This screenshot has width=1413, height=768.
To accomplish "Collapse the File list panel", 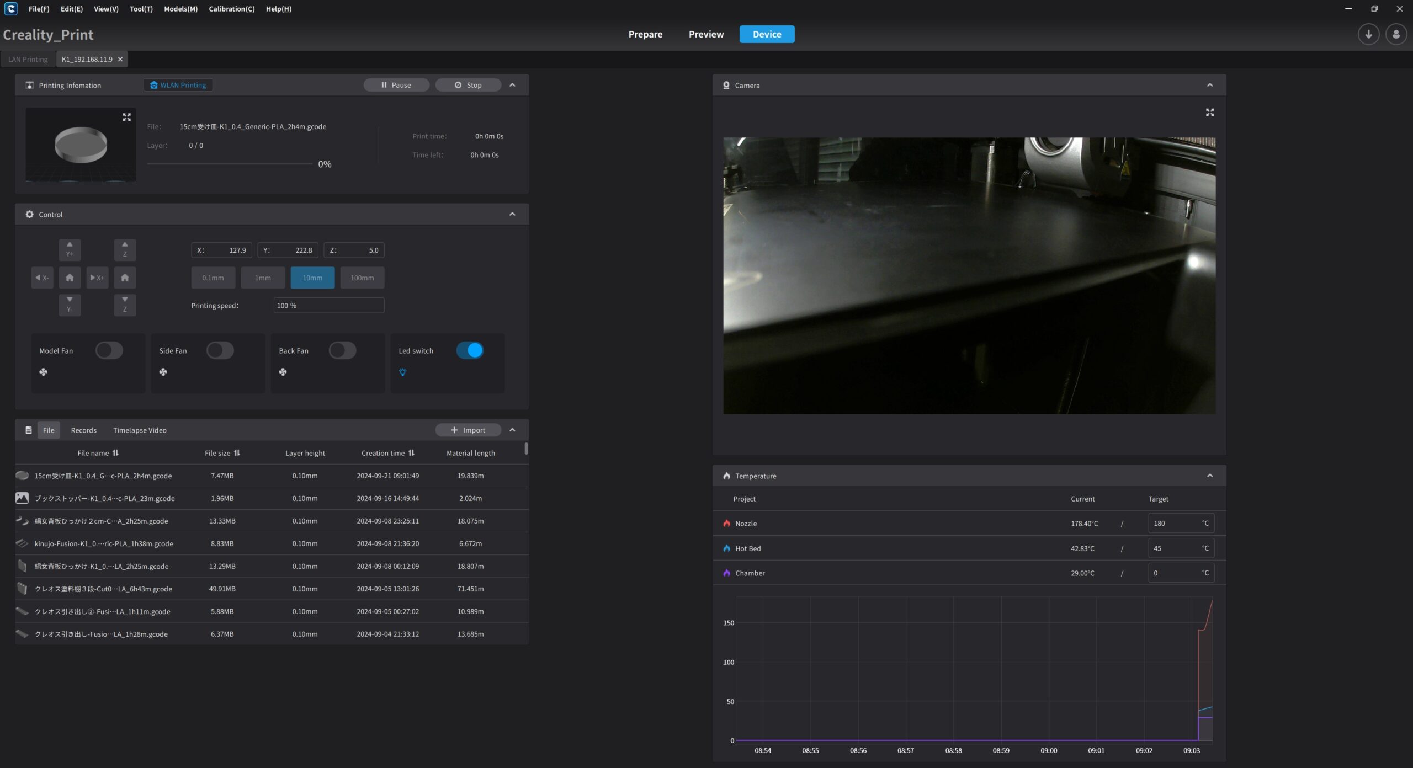I will click(x=512, y=430).
